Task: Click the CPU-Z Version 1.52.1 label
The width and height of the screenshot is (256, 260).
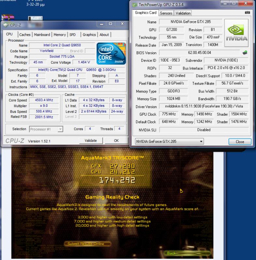Action: pos(39,141)
